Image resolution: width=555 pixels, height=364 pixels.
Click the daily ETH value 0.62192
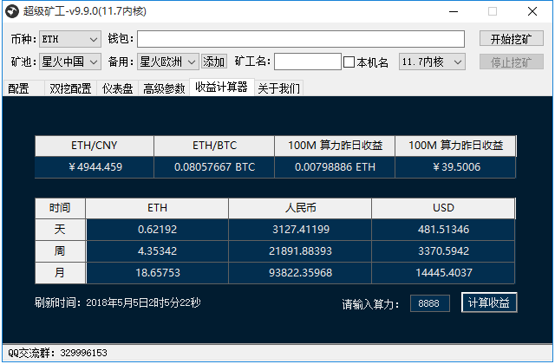(157, 230)
